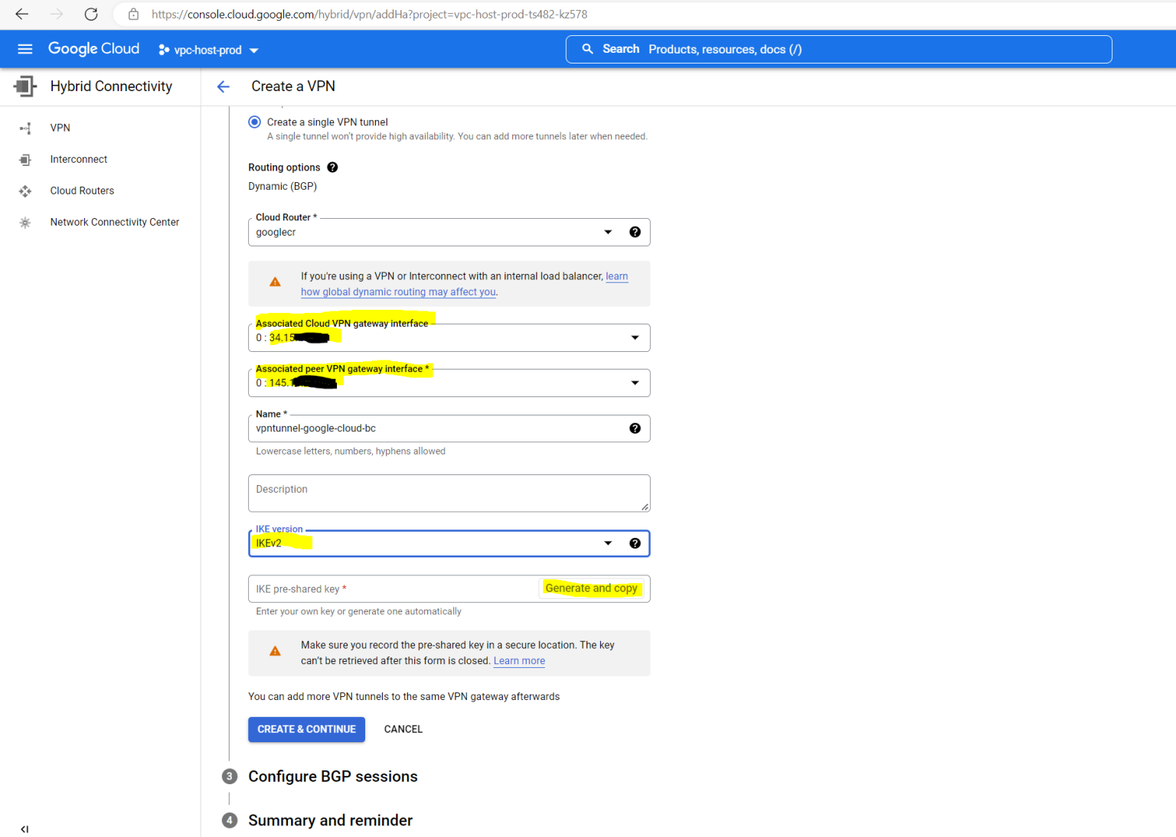Click the back arrow beside Create a VPN
This screenshot has height=837, width=1176.
[223, 86]
